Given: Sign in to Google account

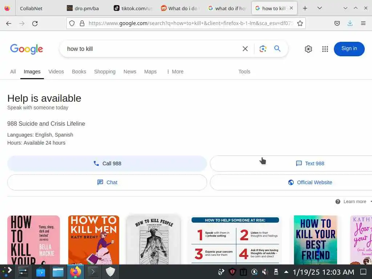Looking at the screenshot, I should pyautogui.click(x=349, y=49).
